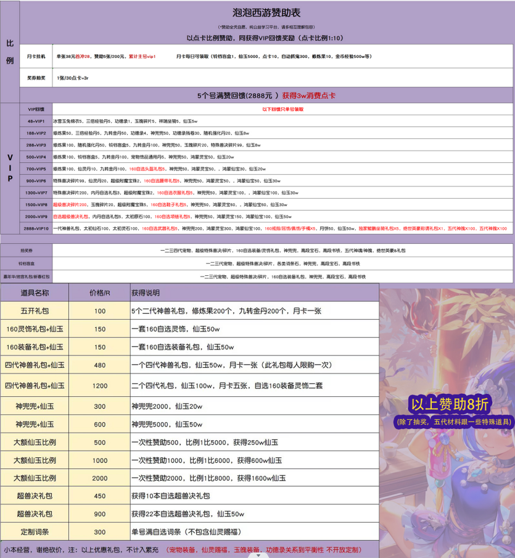Click the 道具名称 column header
Viewport: 515px width, 558px height.
(35, 293)
